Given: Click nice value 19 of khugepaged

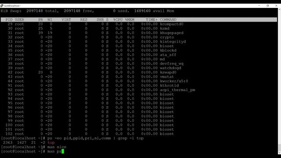Looking at the screenshot, I should click(x=50, y=33).
